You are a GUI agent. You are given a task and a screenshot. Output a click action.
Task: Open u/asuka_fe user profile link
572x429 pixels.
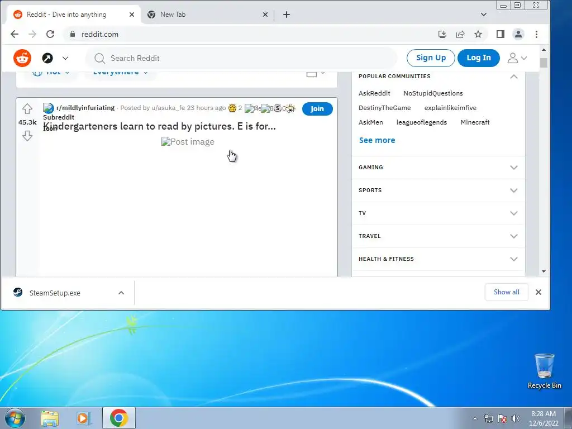coord(168,108)
